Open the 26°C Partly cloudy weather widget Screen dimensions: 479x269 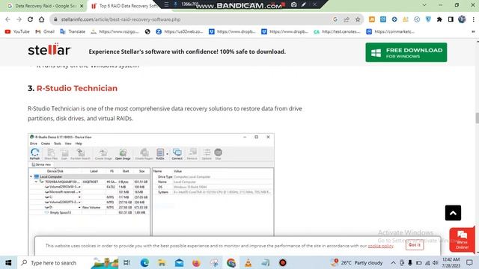pyautogui.click(x=357, y=262)
